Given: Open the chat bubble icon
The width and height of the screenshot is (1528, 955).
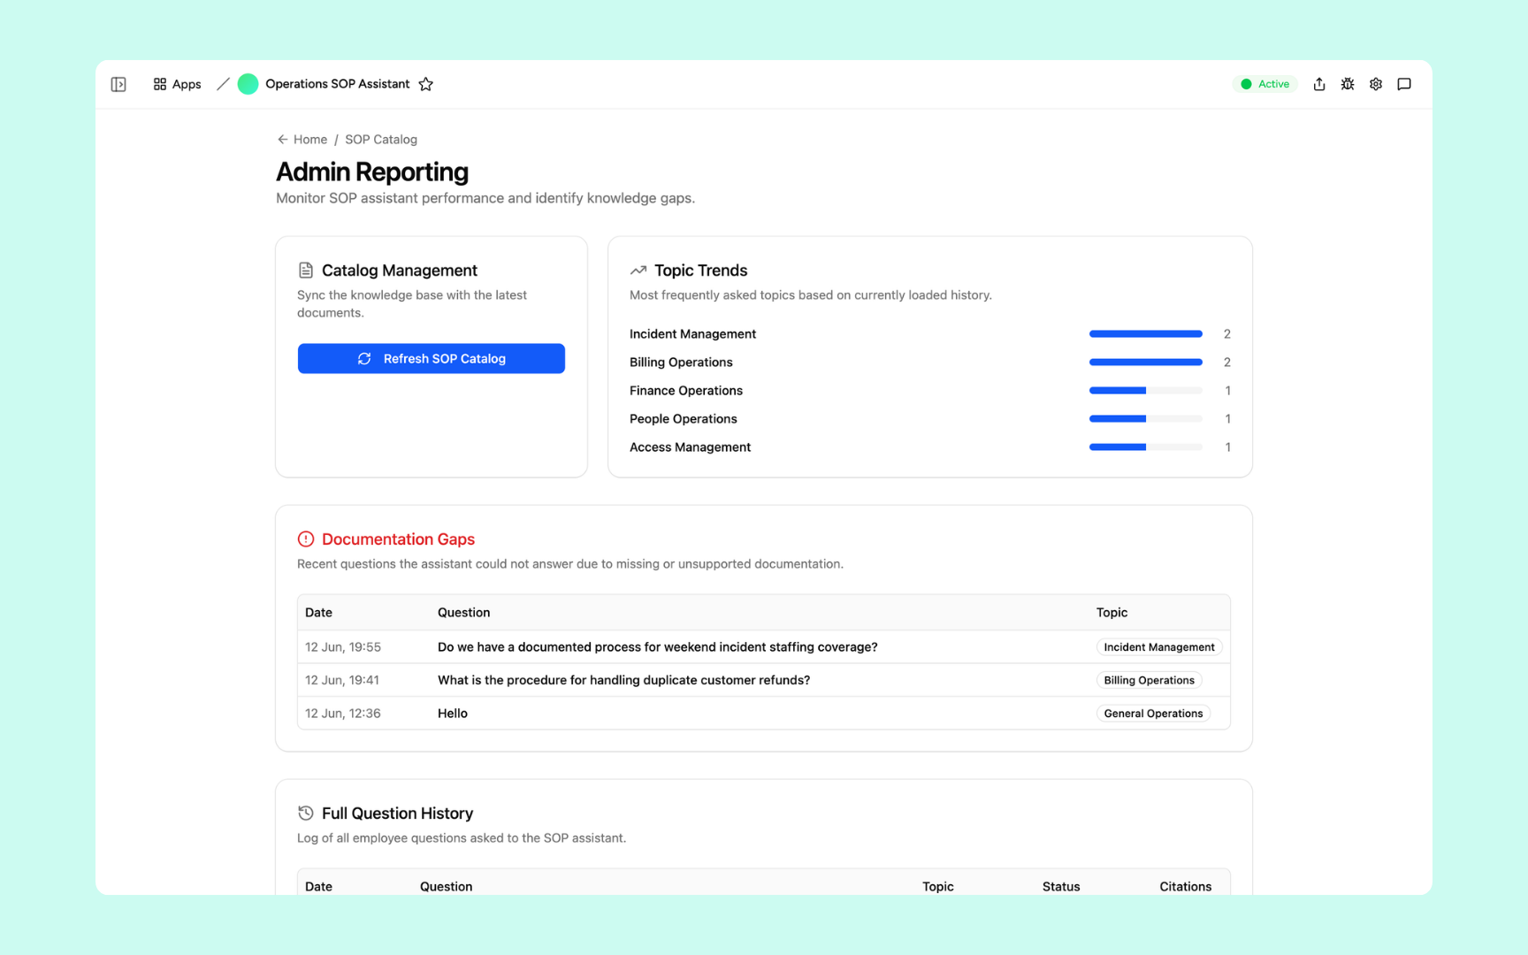Looking at the screenshot, I should [1404, 84].
